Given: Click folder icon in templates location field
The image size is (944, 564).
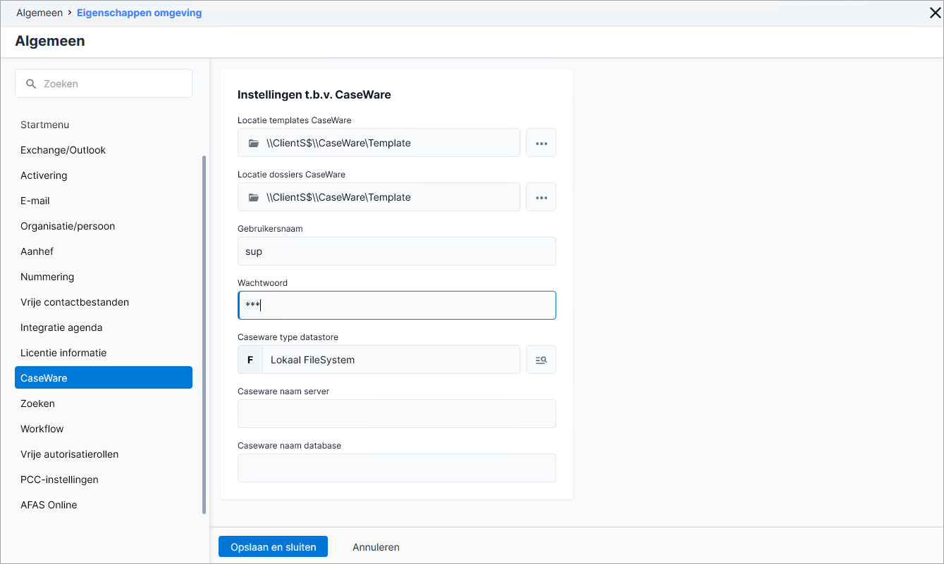Looking at the screenshot, I should pyautogui.click(x=254, y=143).
